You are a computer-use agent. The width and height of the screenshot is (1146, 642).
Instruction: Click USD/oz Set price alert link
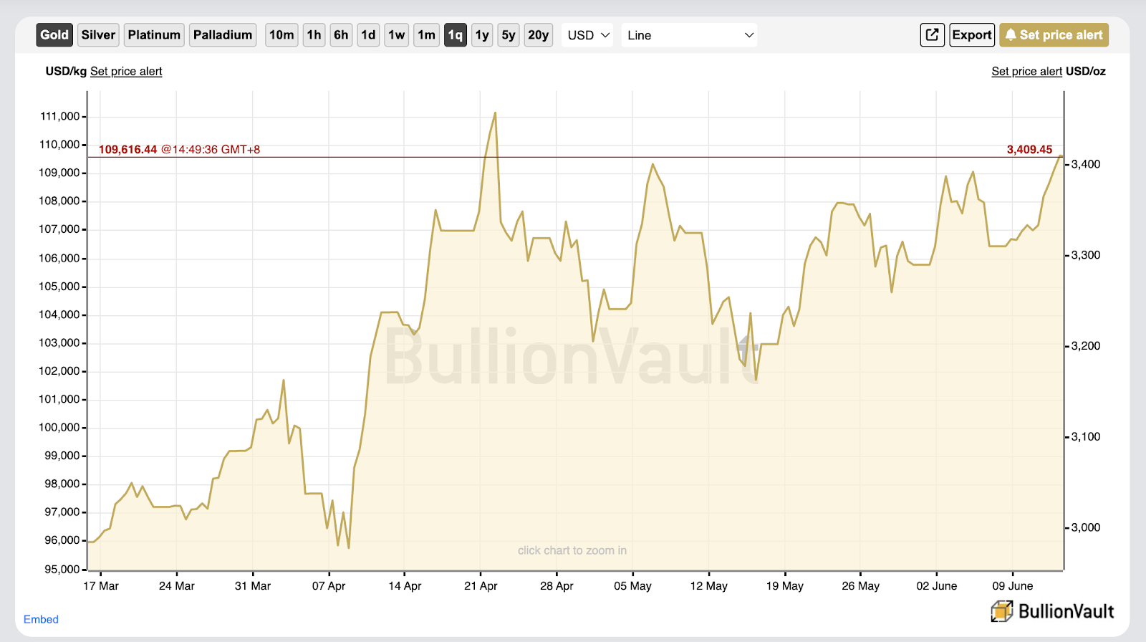pyautogui.click(x=1026, y=72)
